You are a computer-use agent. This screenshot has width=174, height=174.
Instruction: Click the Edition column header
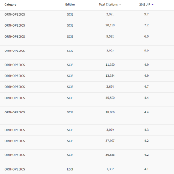point(70,5)
